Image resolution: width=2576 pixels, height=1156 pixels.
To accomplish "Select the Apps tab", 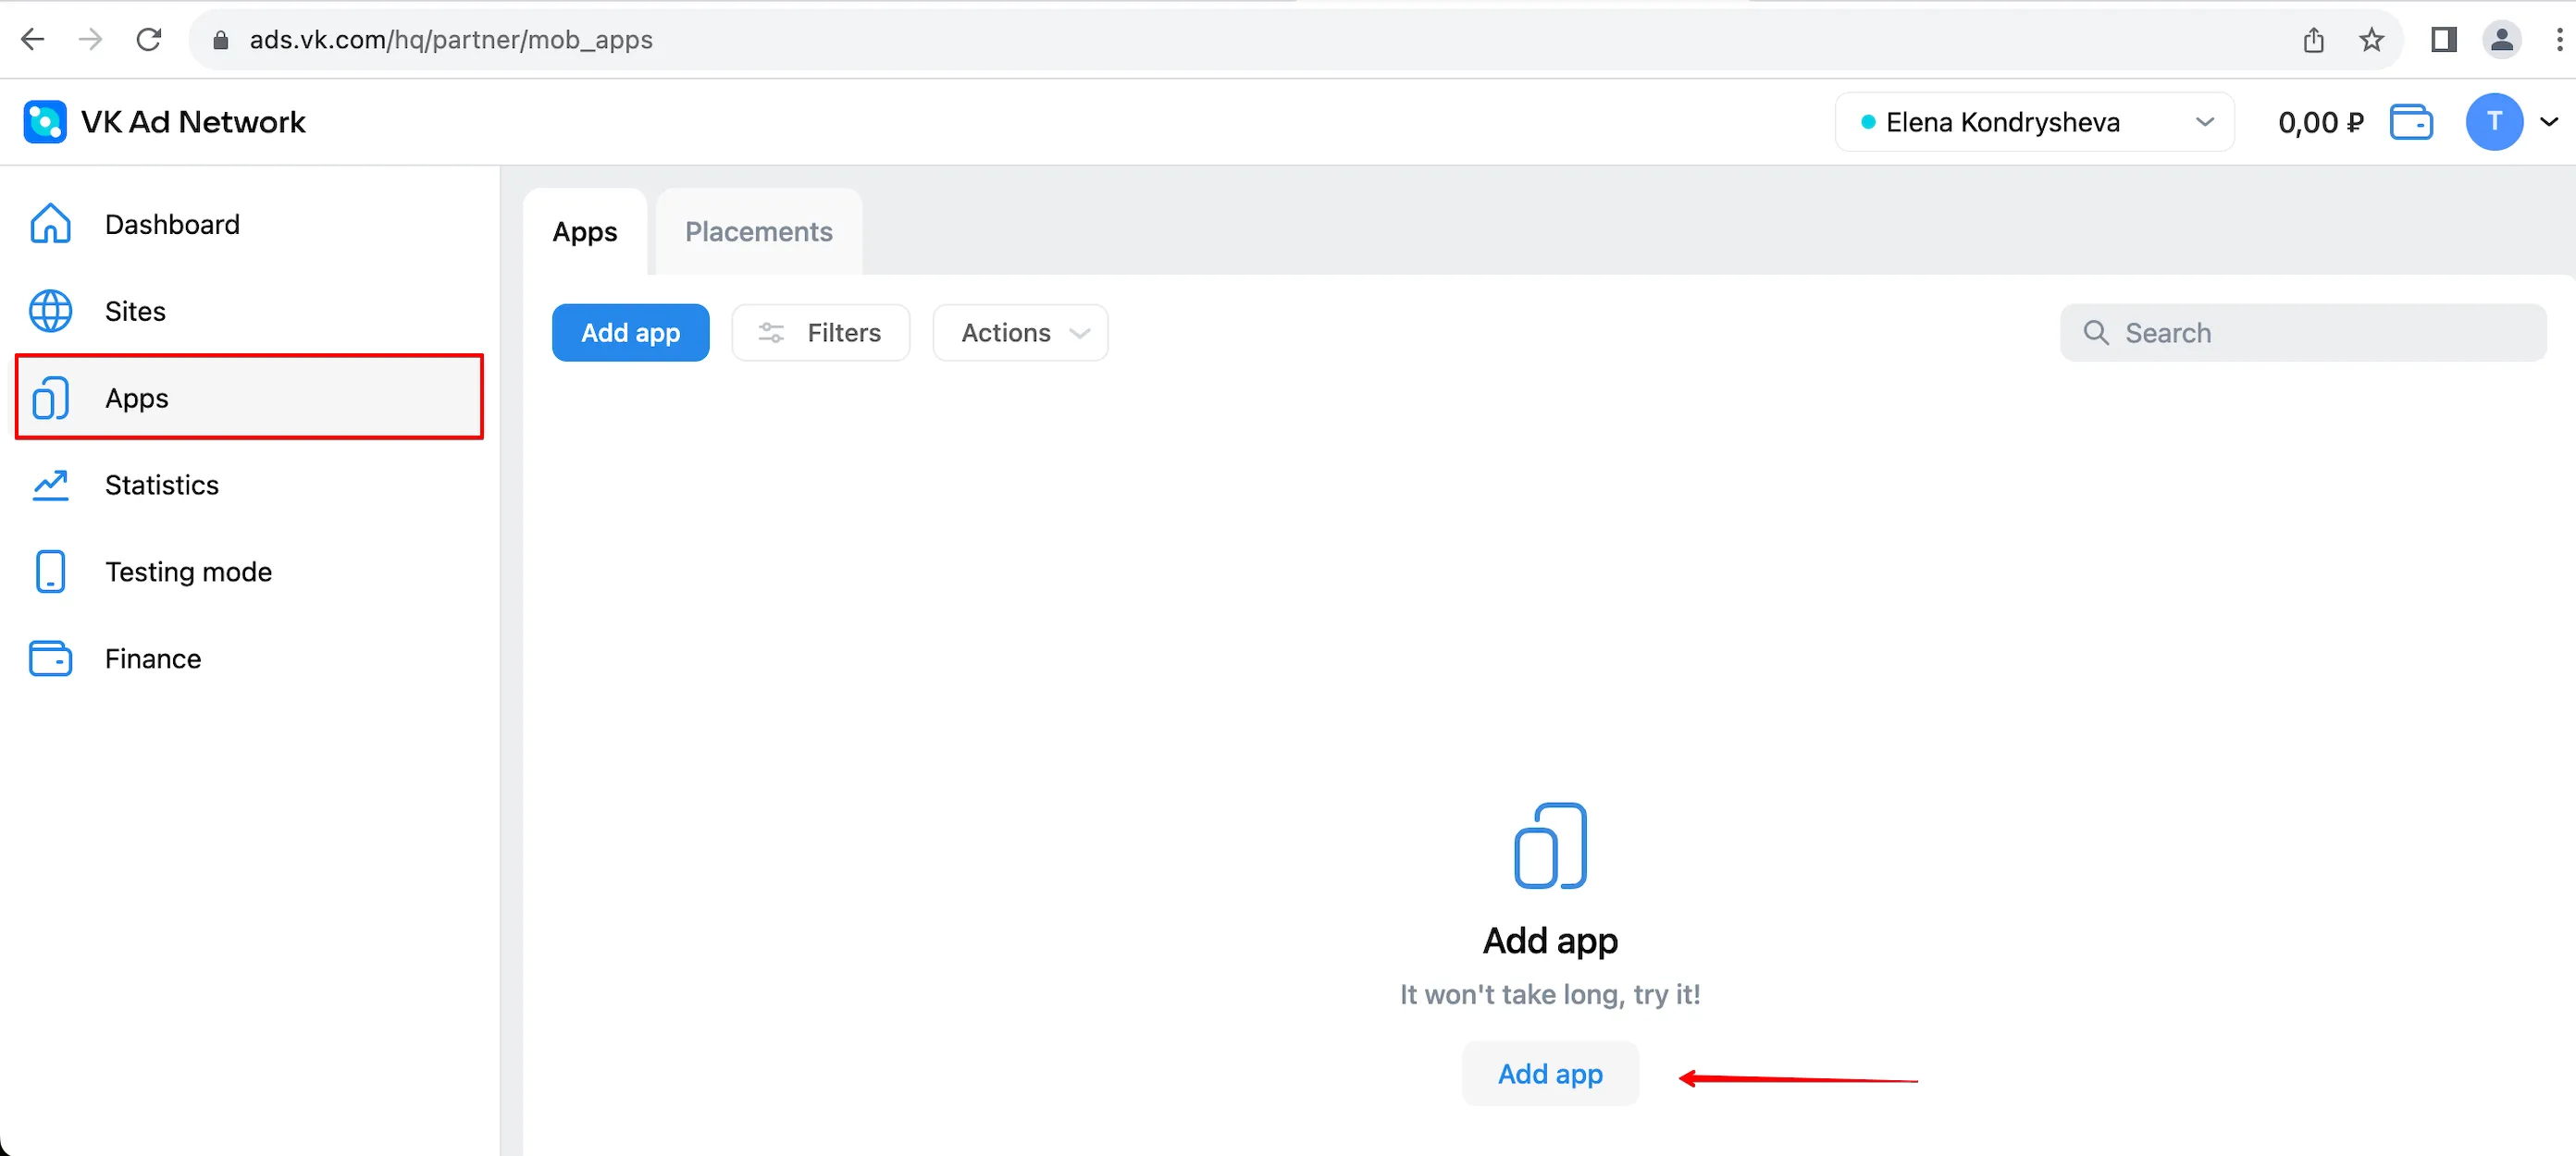I will [585, 231].
